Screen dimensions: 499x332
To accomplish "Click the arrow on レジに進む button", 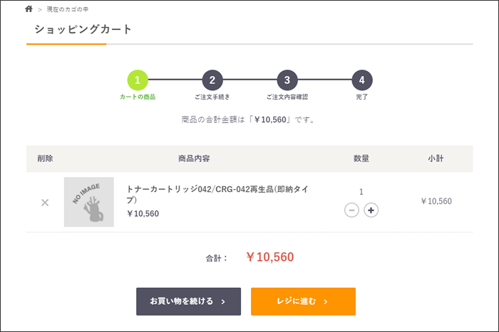I will (326, 301).
